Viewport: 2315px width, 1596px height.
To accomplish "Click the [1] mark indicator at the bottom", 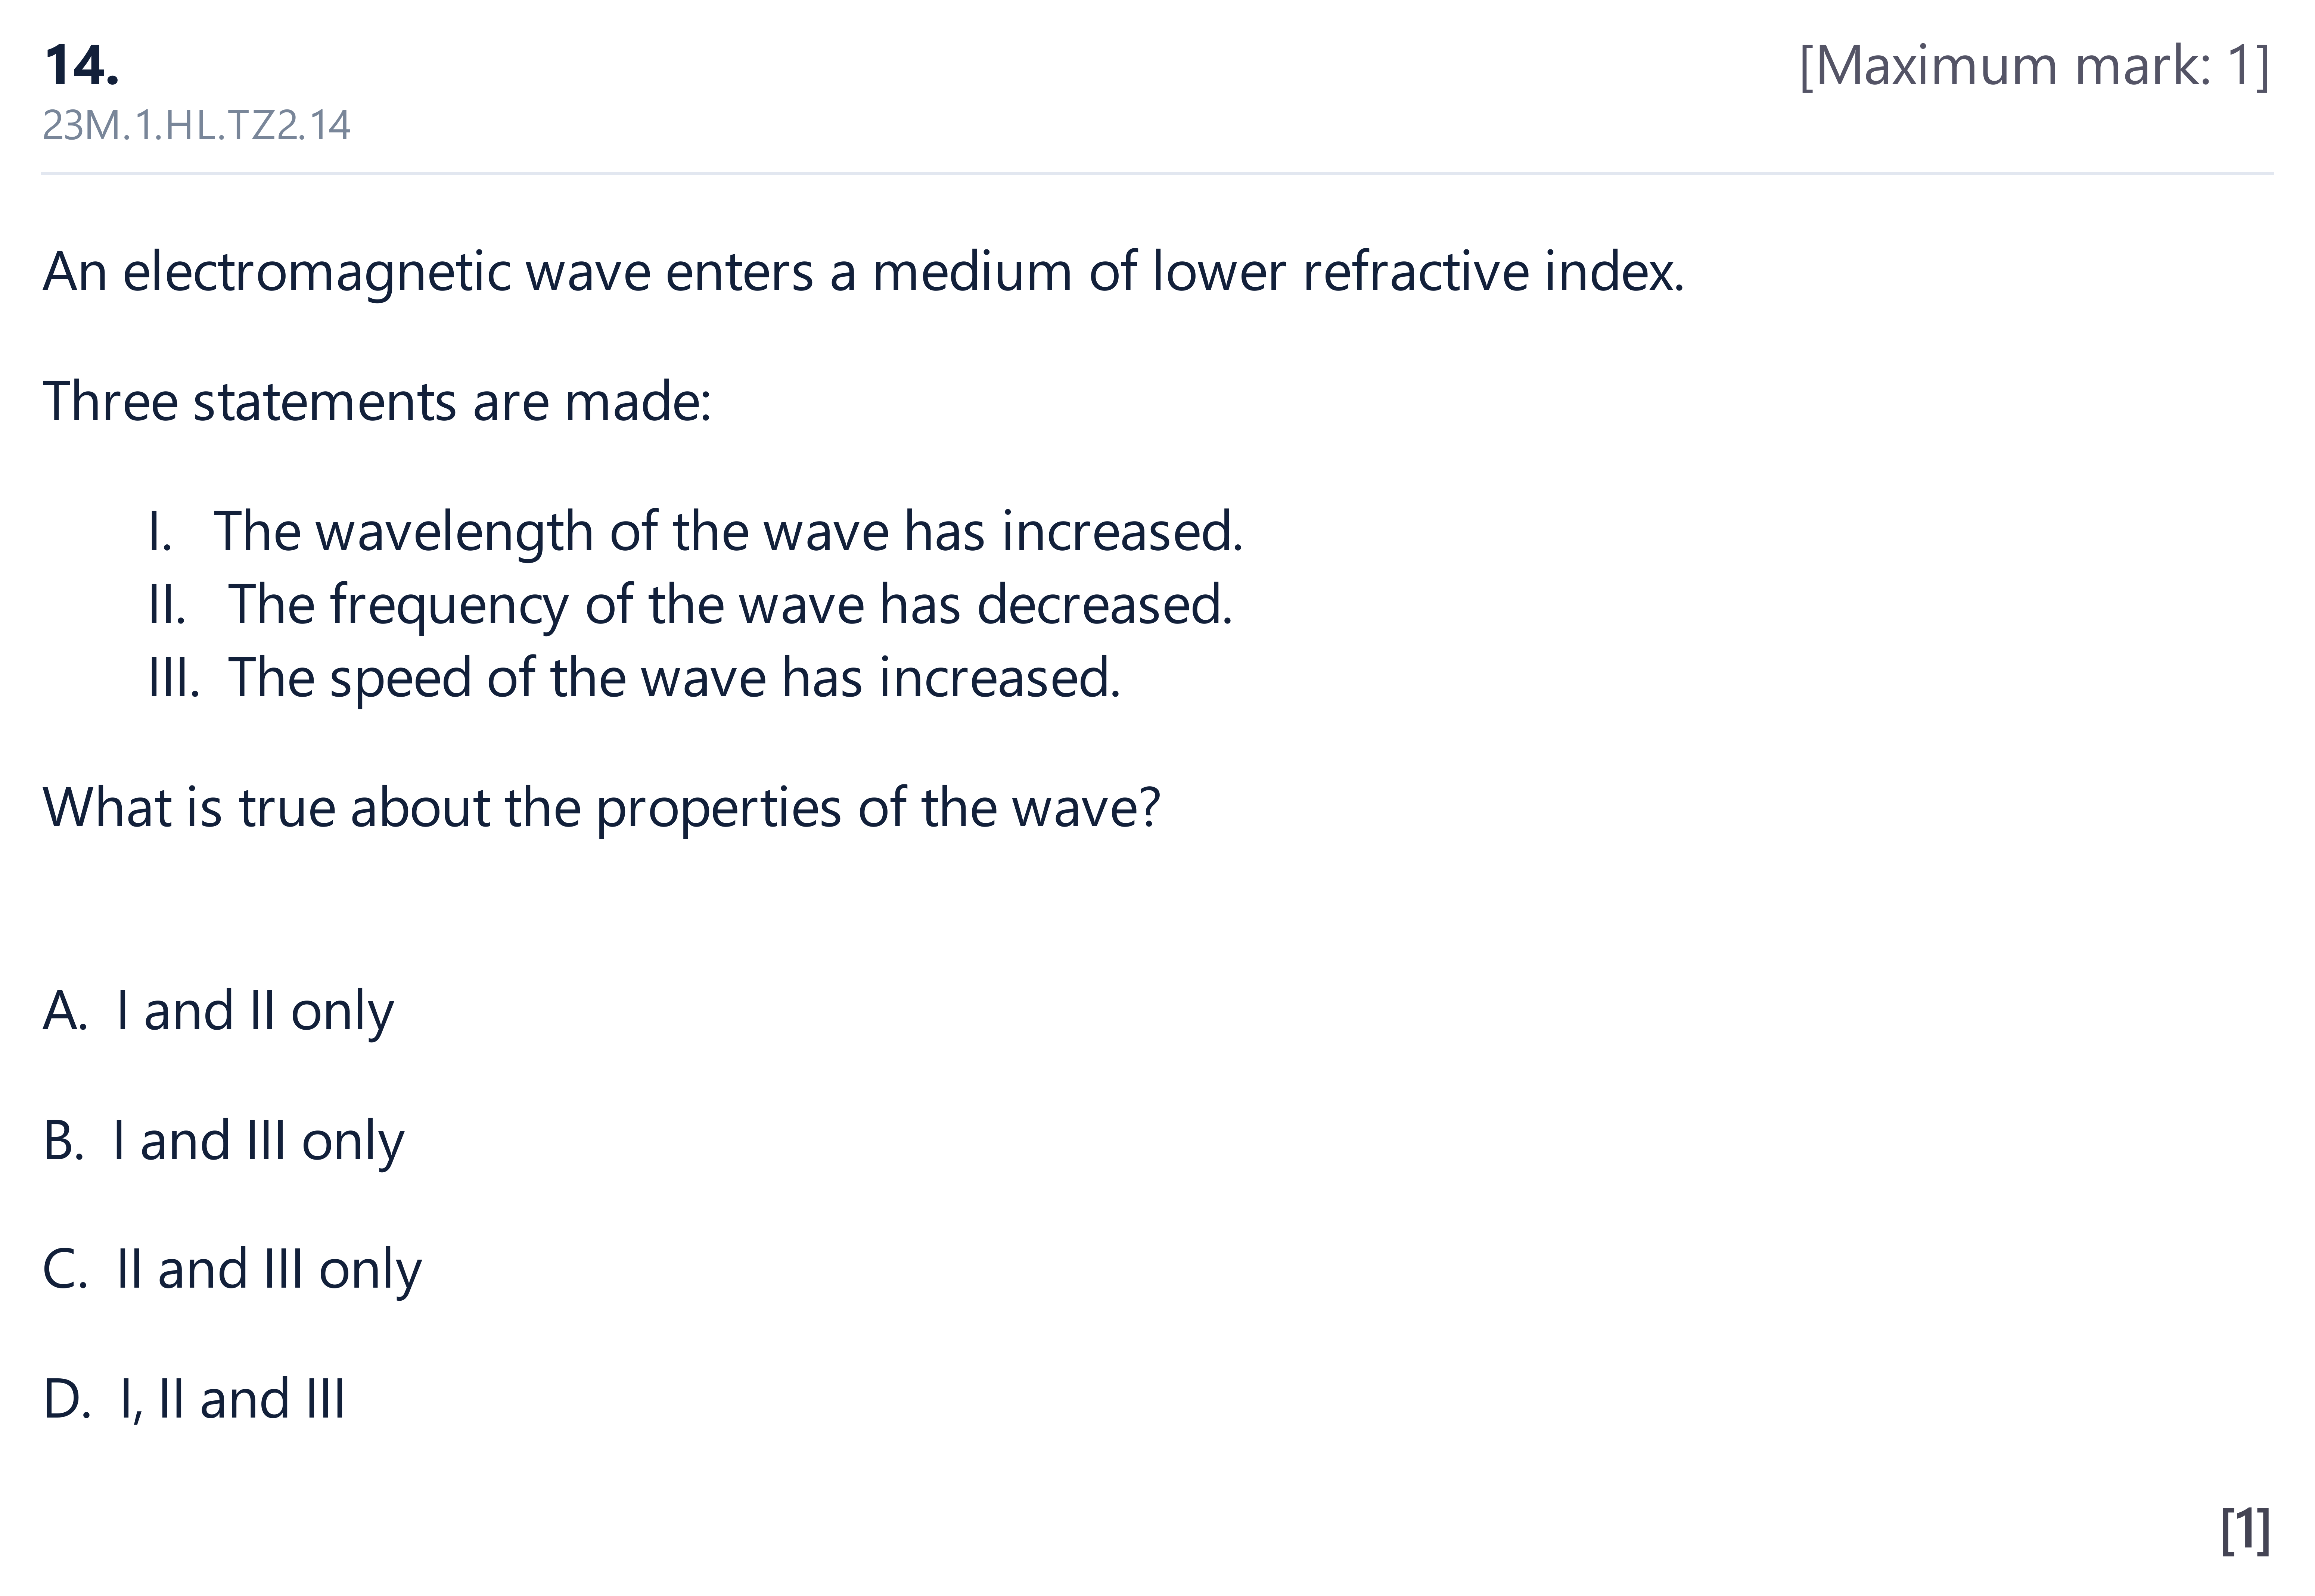I will pos(2246,1530).
